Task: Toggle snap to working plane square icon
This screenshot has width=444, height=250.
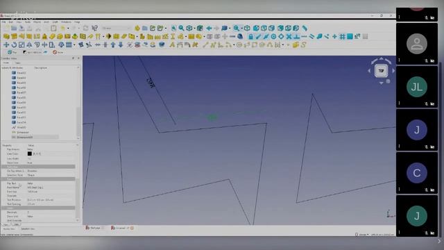Action: (350, 37)
